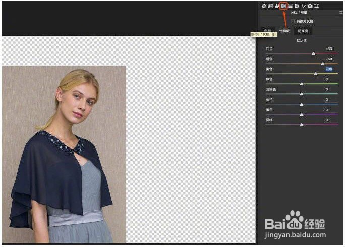Click the 红色 value field +33
Image resolution: width=345 pixels, height=247 pixels.
pos(329,48)
